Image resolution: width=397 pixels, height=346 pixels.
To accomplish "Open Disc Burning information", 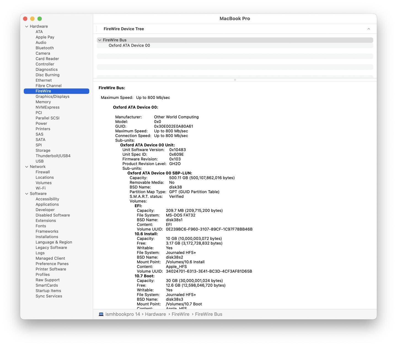I will 47,75.
